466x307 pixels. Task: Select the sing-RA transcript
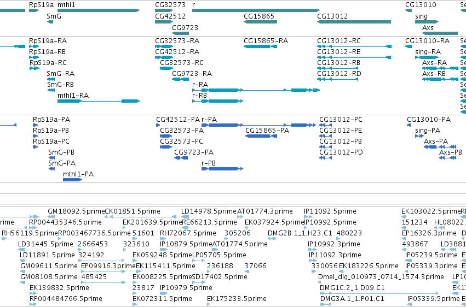(x=427, y=57)
